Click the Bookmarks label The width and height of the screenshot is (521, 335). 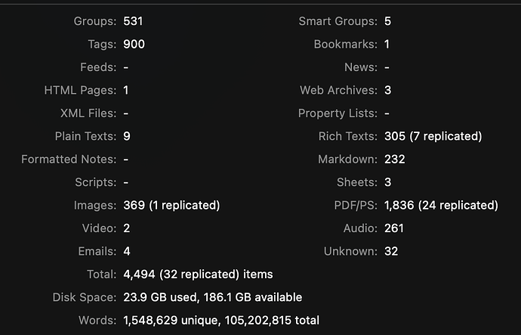click(346, 45)
